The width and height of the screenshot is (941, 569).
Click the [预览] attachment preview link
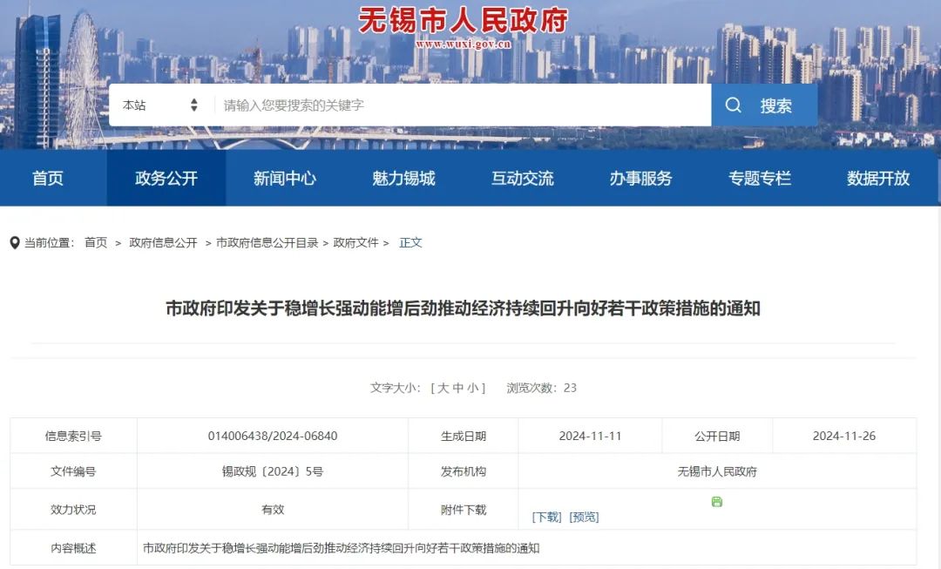point(584,517)
